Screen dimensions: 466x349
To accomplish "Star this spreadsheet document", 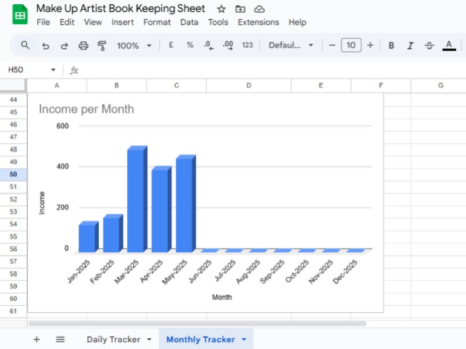I will [221, 9].
